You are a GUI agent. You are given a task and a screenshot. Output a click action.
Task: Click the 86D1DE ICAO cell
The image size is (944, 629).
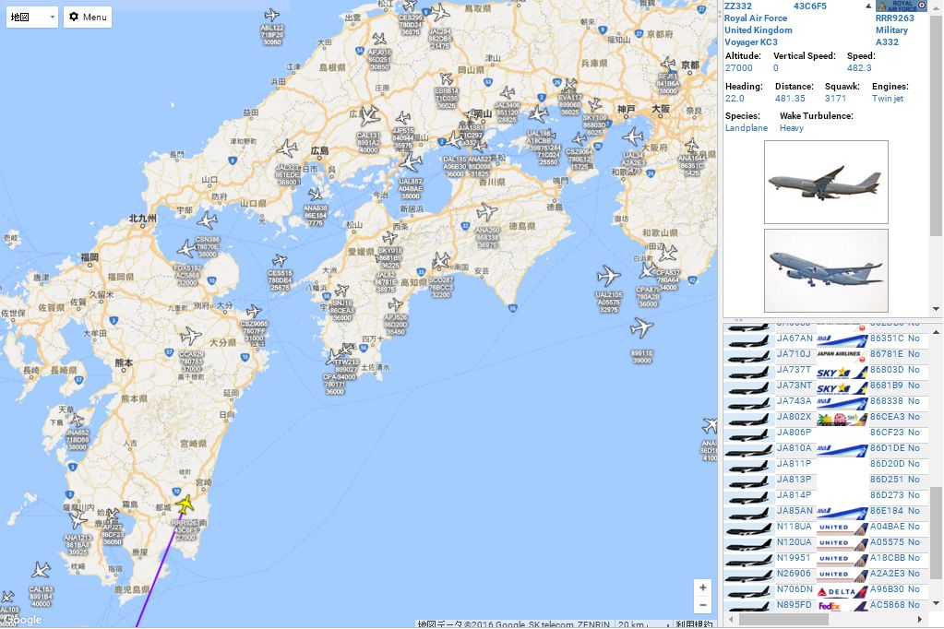[x=887, y=448]
